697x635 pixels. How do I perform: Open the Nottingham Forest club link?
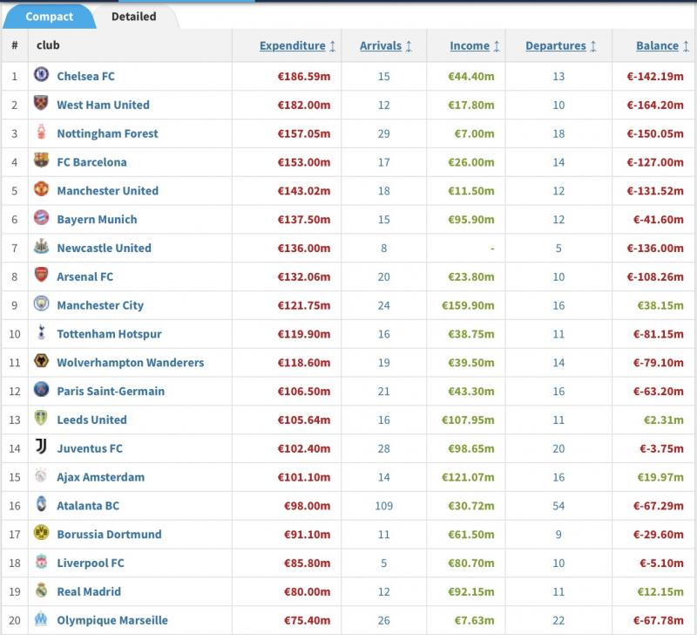pos(107,133)
